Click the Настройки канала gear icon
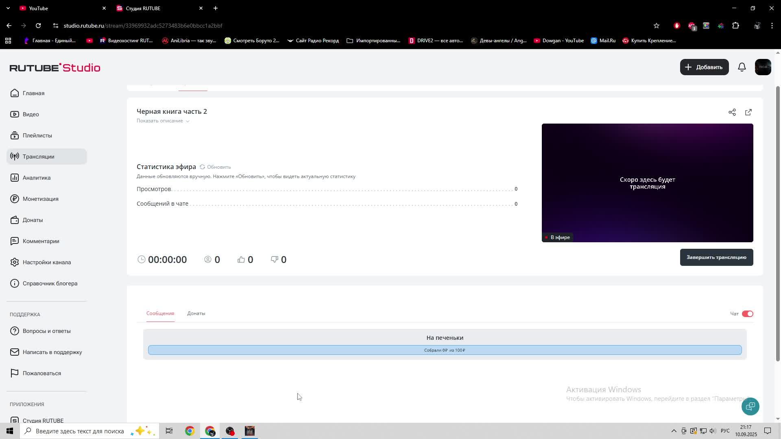The image size is (781, 439). click(x=15, y=262)
